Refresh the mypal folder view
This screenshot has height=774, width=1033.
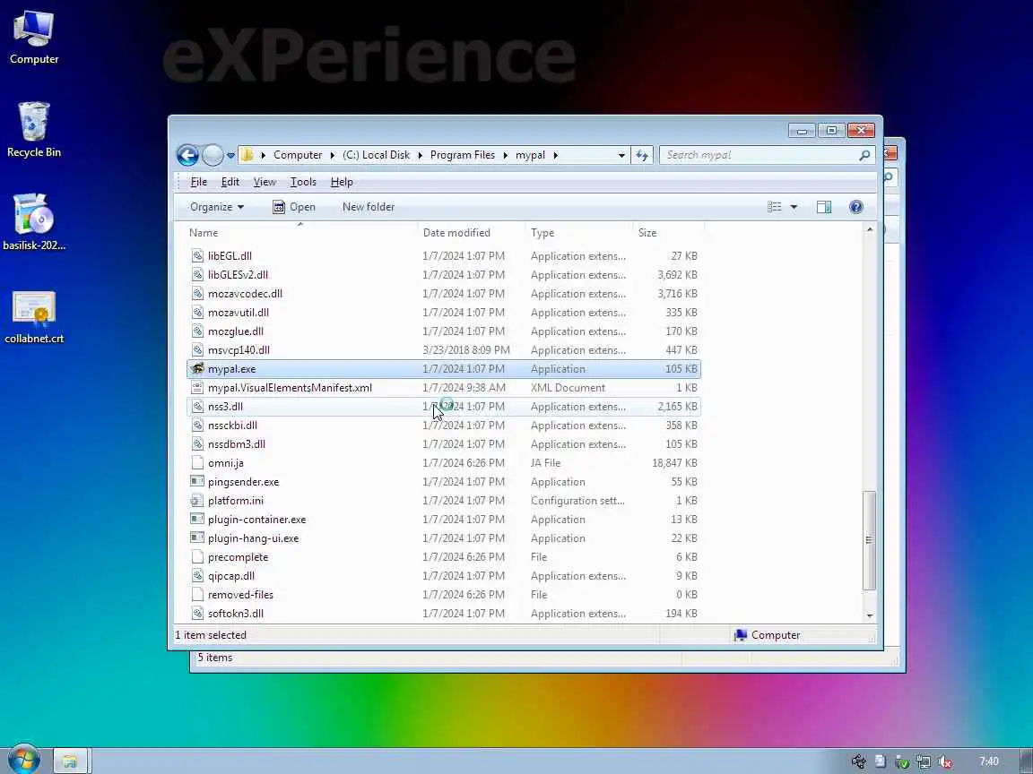tap(642, 155)
